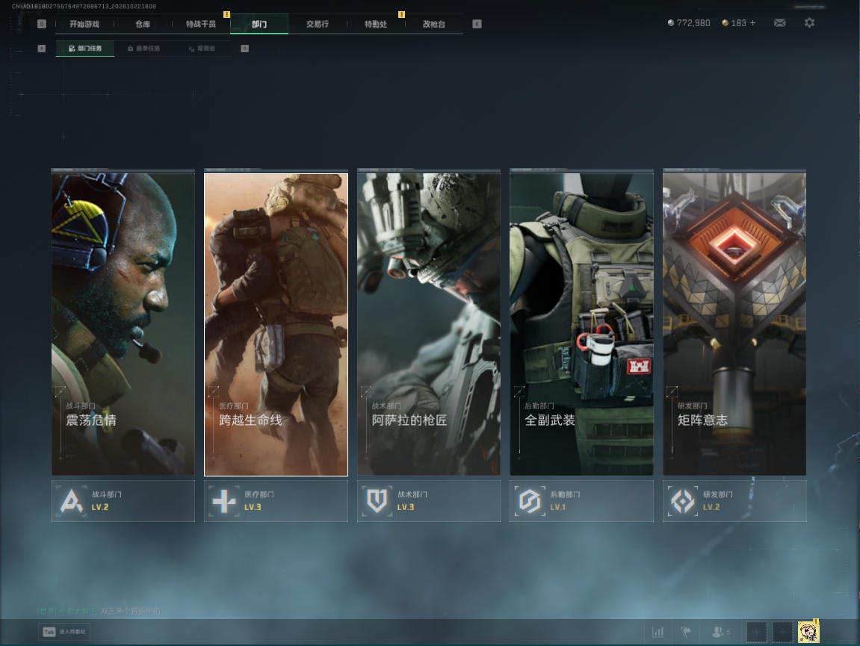Open the mail envelope icon

779,23
